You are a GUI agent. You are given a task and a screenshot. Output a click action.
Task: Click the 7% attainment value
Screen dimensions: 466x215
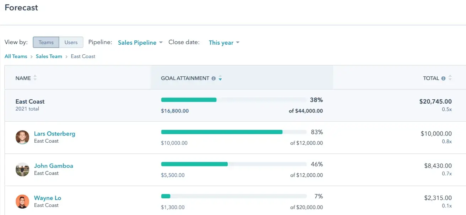pos(319,196)
